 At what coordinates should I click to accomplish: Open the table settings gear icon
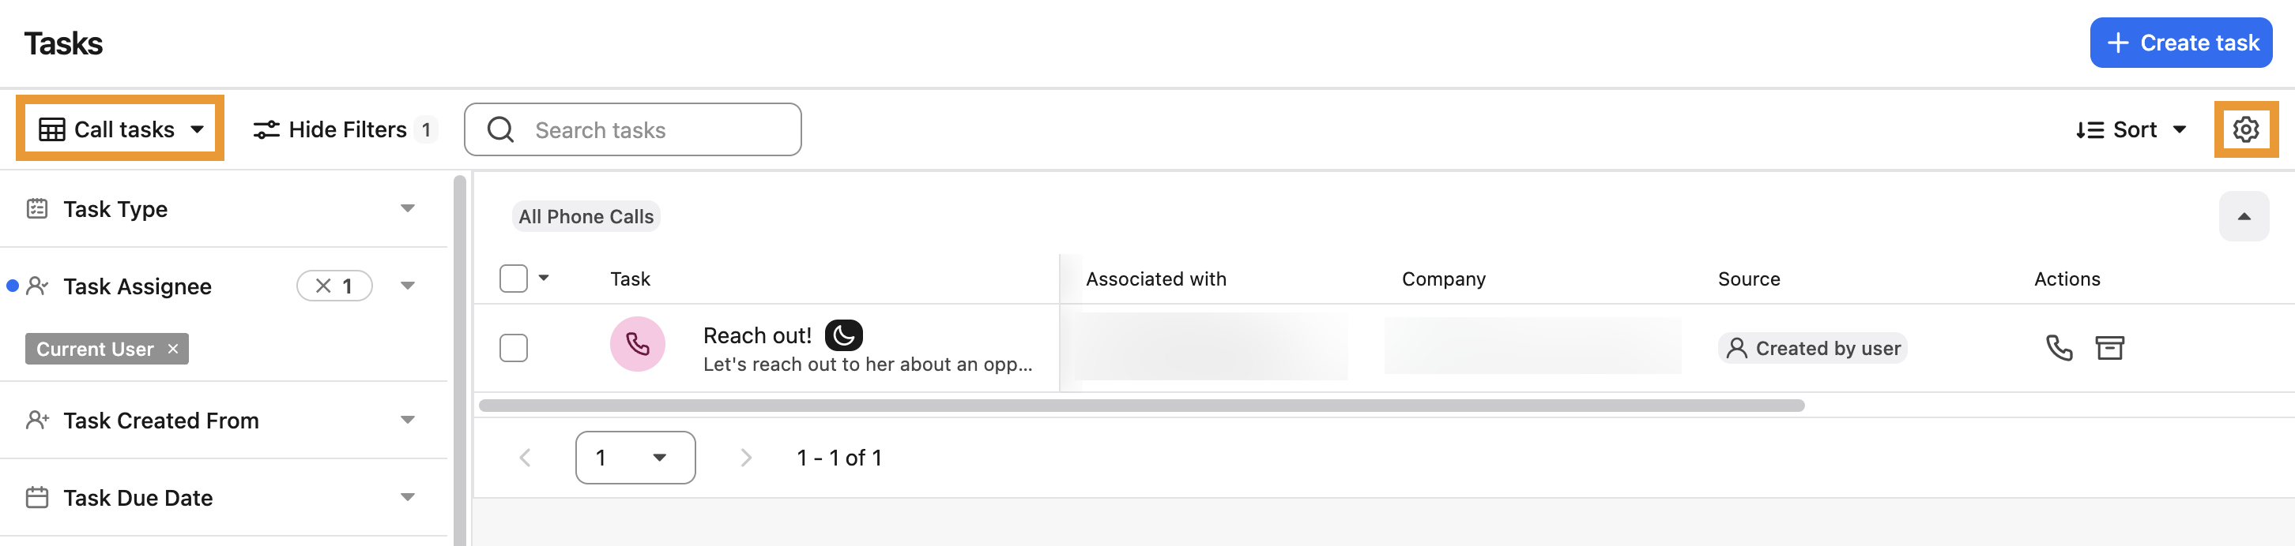[x=2245, y=130]
